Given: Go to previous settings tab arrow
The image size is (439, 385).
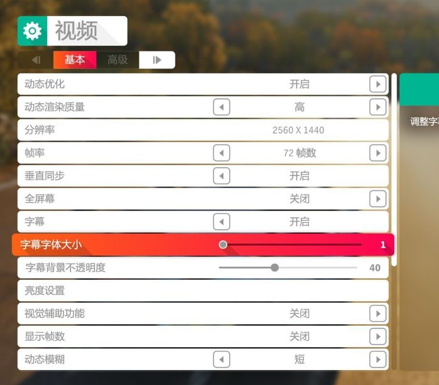Looking at the screenshot, I should 36,60.
